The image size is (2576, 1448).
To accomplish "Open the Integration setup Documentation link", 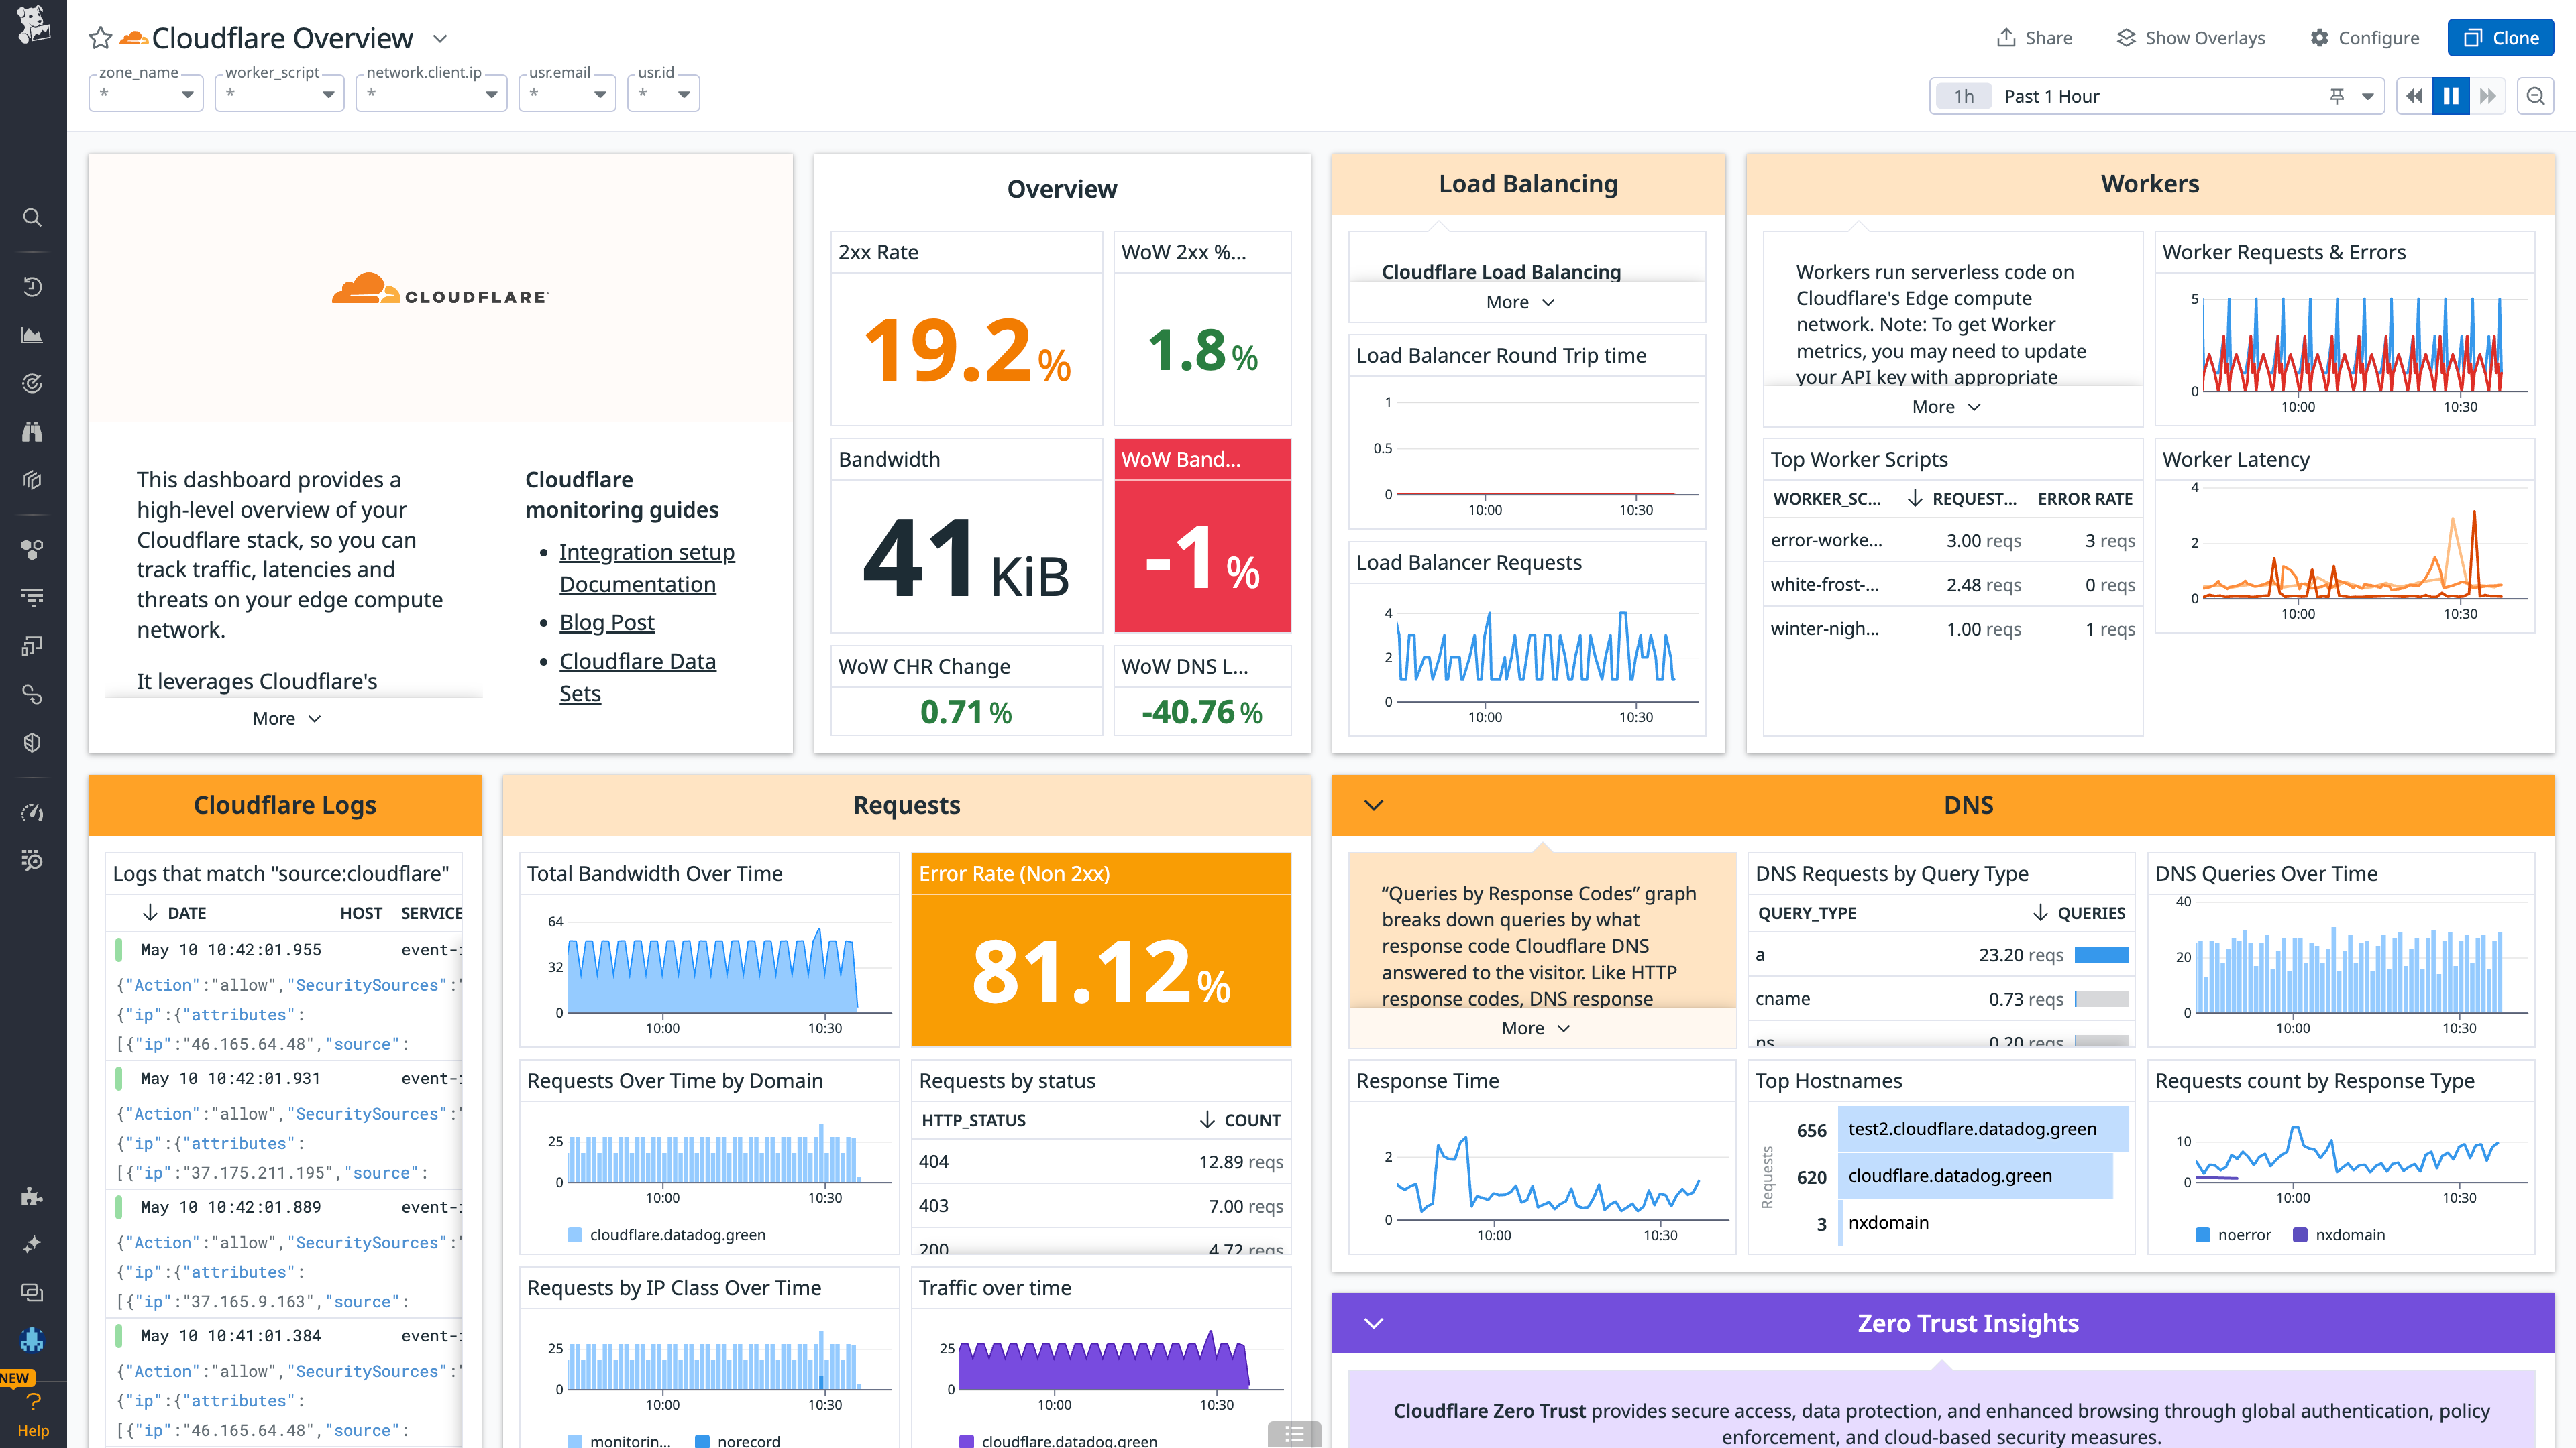I will pos(646,552).
